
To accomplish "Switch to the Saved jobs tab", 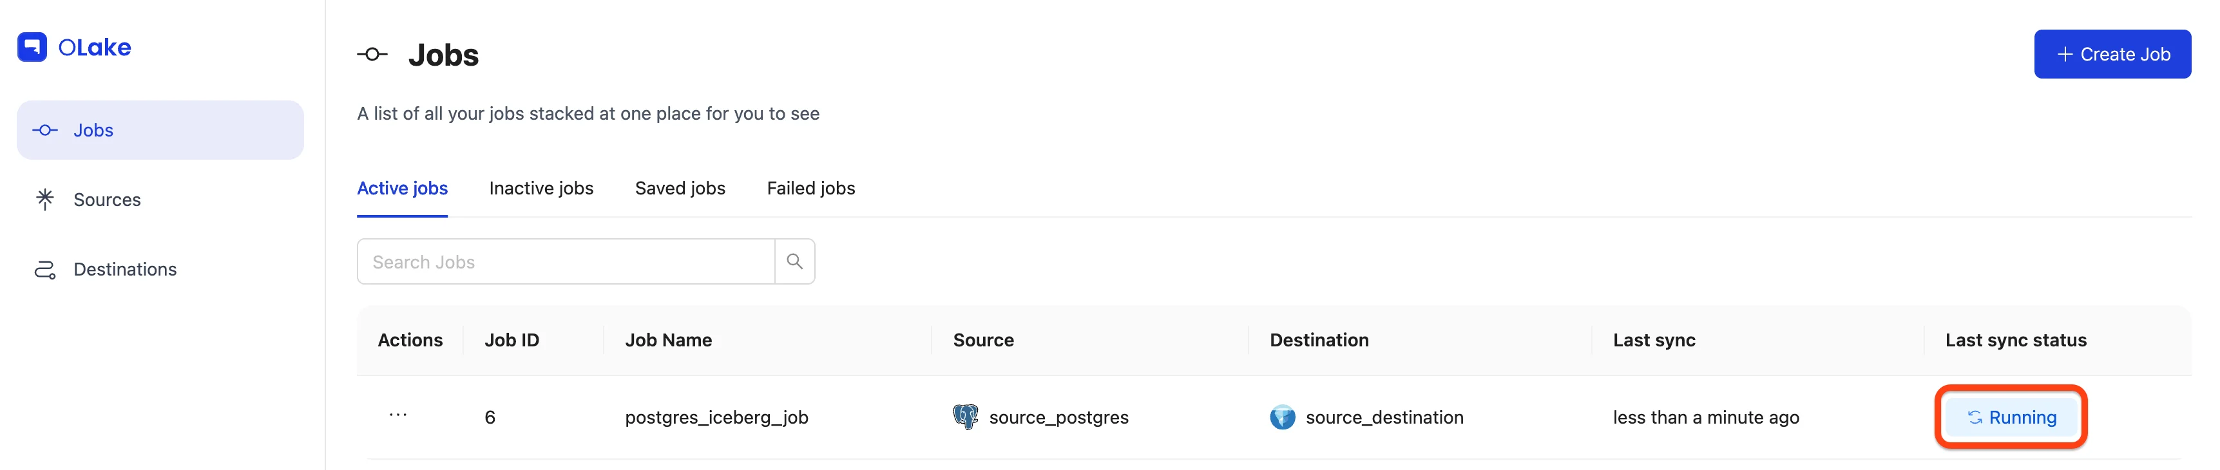I will click(679, 189).
